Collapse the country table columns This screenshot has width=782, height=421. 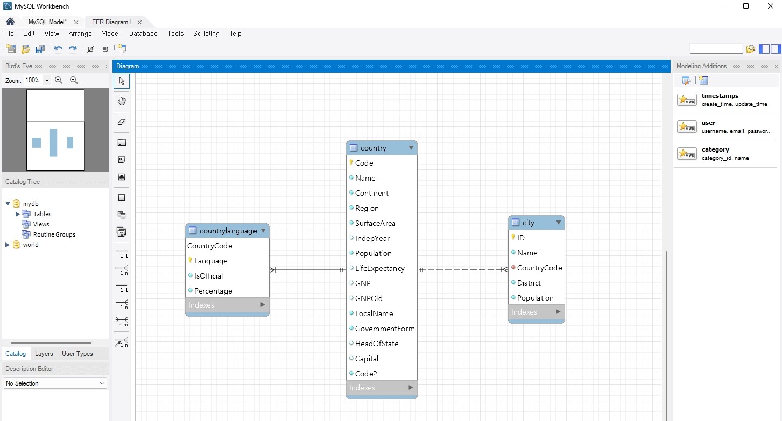(411, 148)
